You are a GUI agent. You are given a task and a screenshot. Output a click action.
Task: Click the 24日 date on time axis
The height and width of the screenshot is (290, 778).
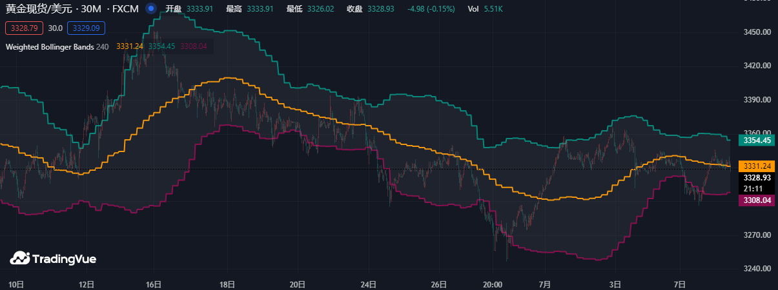coord(369,284)
